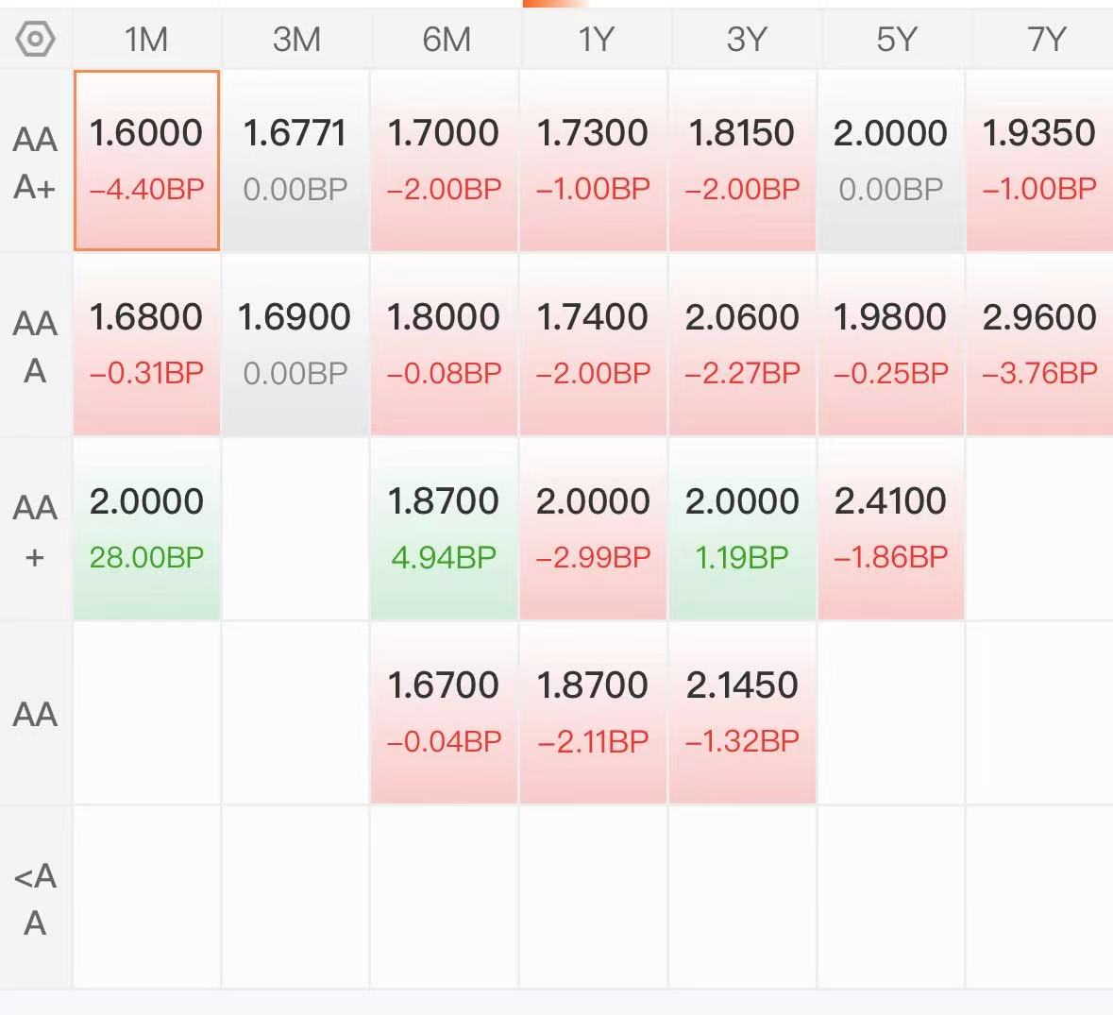Open the hexagon settings icon

coord(35,39)
